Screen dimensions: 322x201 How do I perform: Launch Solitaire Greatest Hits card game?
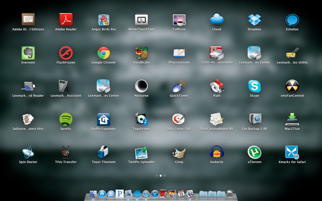[28, 119]
